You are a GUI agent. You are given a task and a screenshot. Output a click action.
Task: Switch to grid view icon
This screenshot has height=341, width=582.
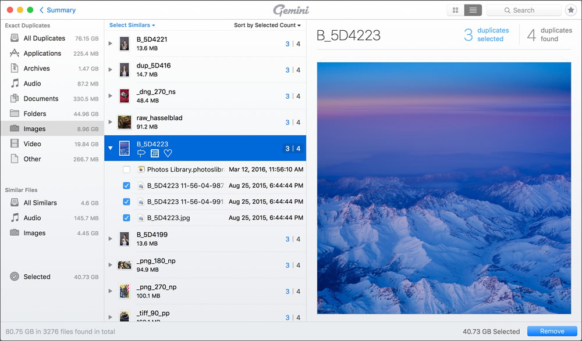[455, 10]
